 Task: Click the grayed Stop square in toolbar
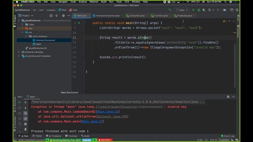click(x=218, y=10)
